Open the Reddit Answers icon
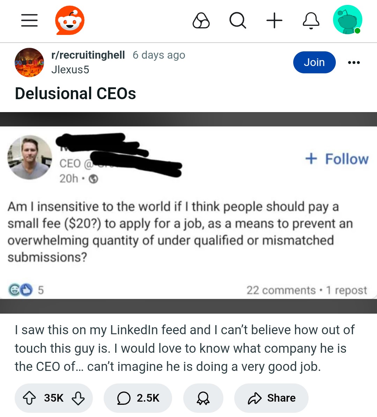The image size is (377, 417). [x=201, y=20]
